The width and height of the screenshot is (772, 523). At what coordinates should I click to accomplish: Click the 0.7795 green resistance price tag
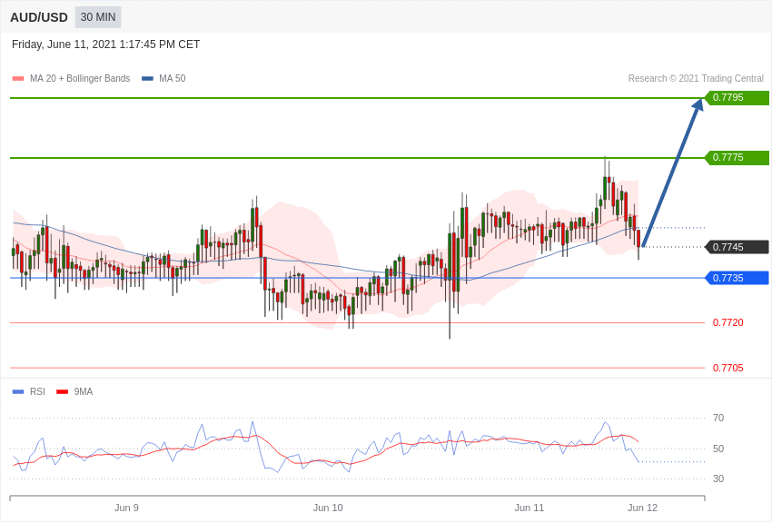[x=737, y=97]
